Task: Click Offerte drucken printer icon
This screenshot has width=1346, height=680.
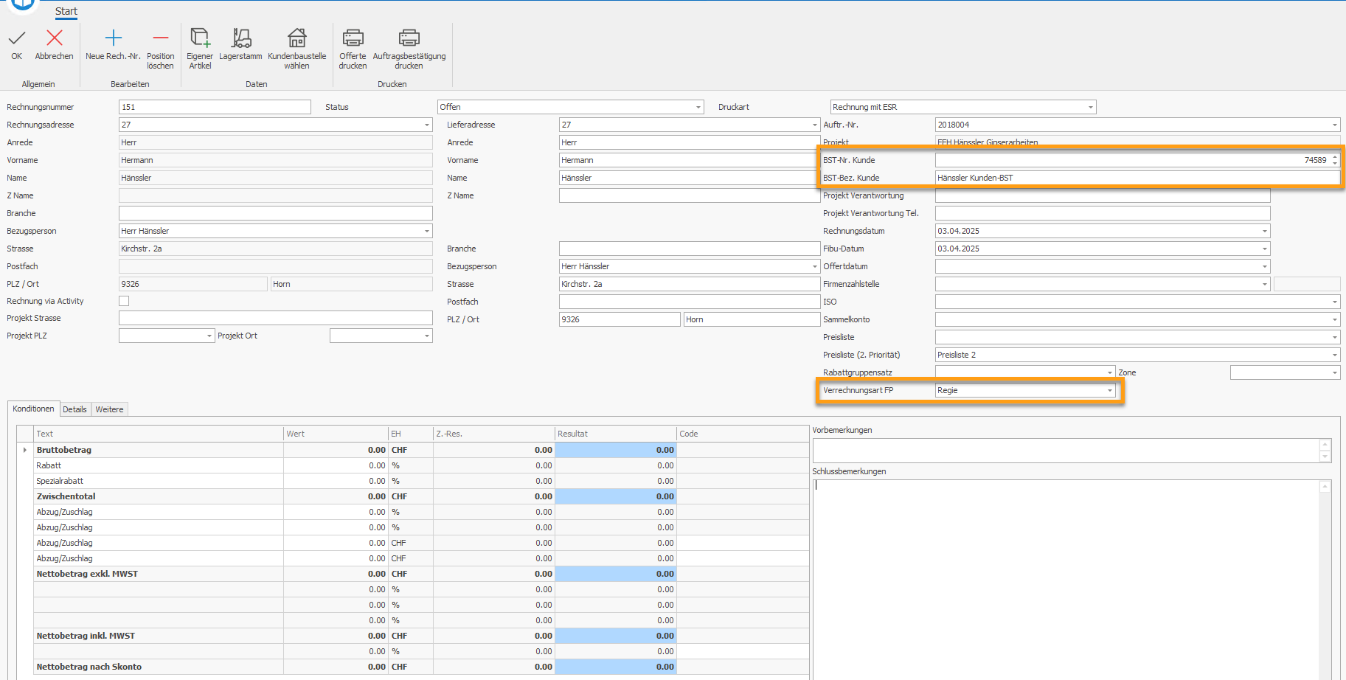Action: click(x=353, y=38)
